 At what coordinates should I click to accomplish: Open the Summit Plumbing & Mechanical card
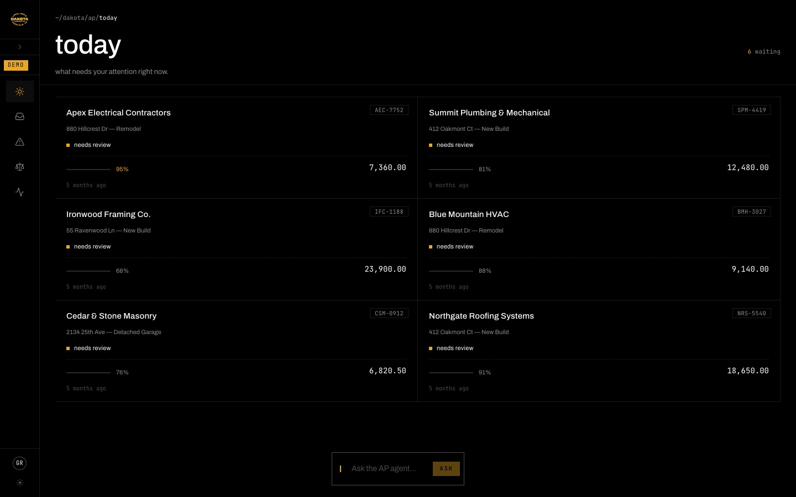(x=599, y=148)
